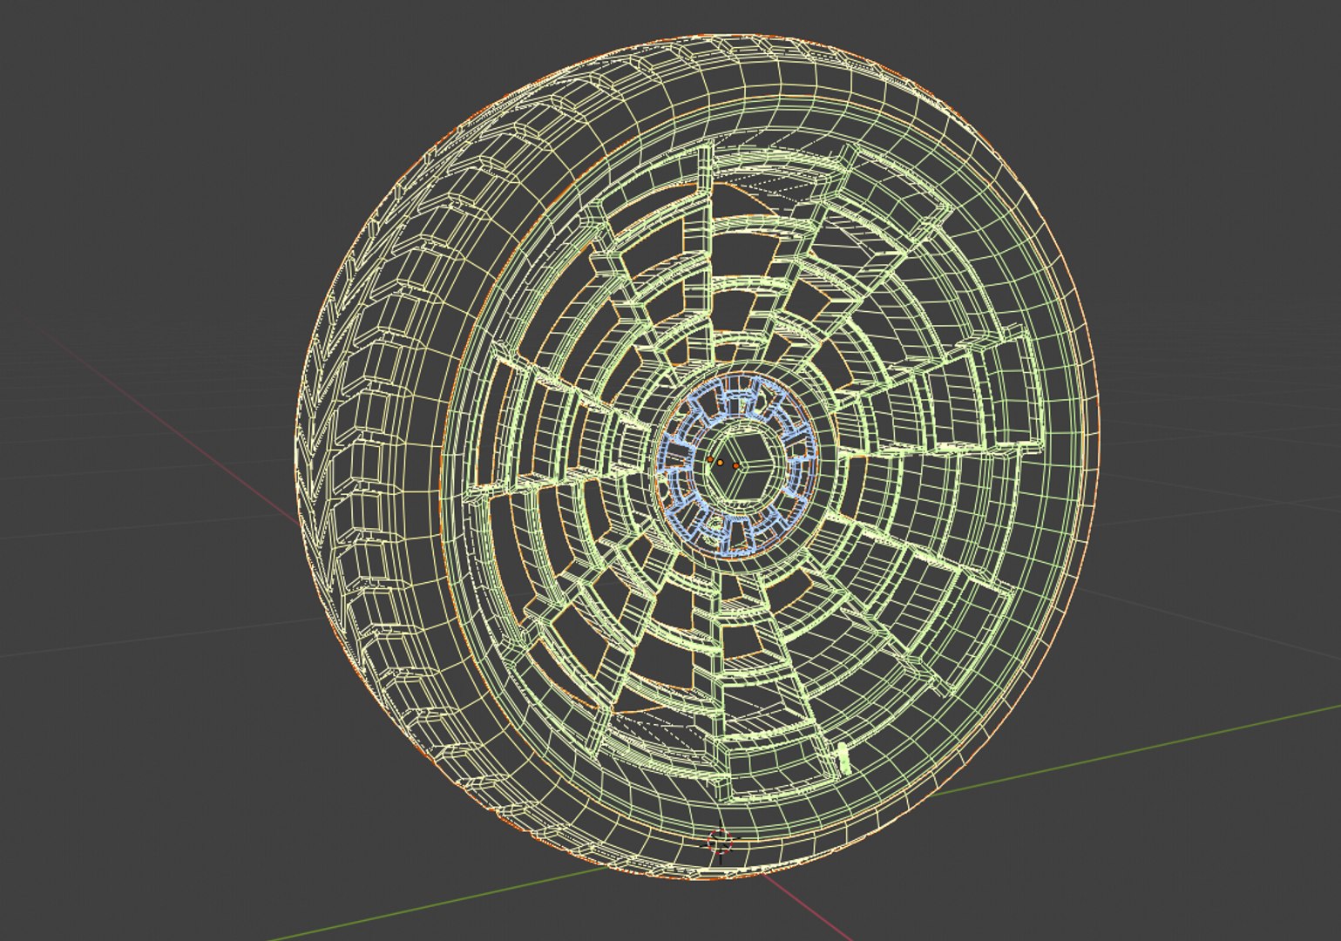Viewport: 1341px width, 941px height.
Task: Click the 3D cursor crosshair beneath the wheel
Action: (x=720, y=843)
